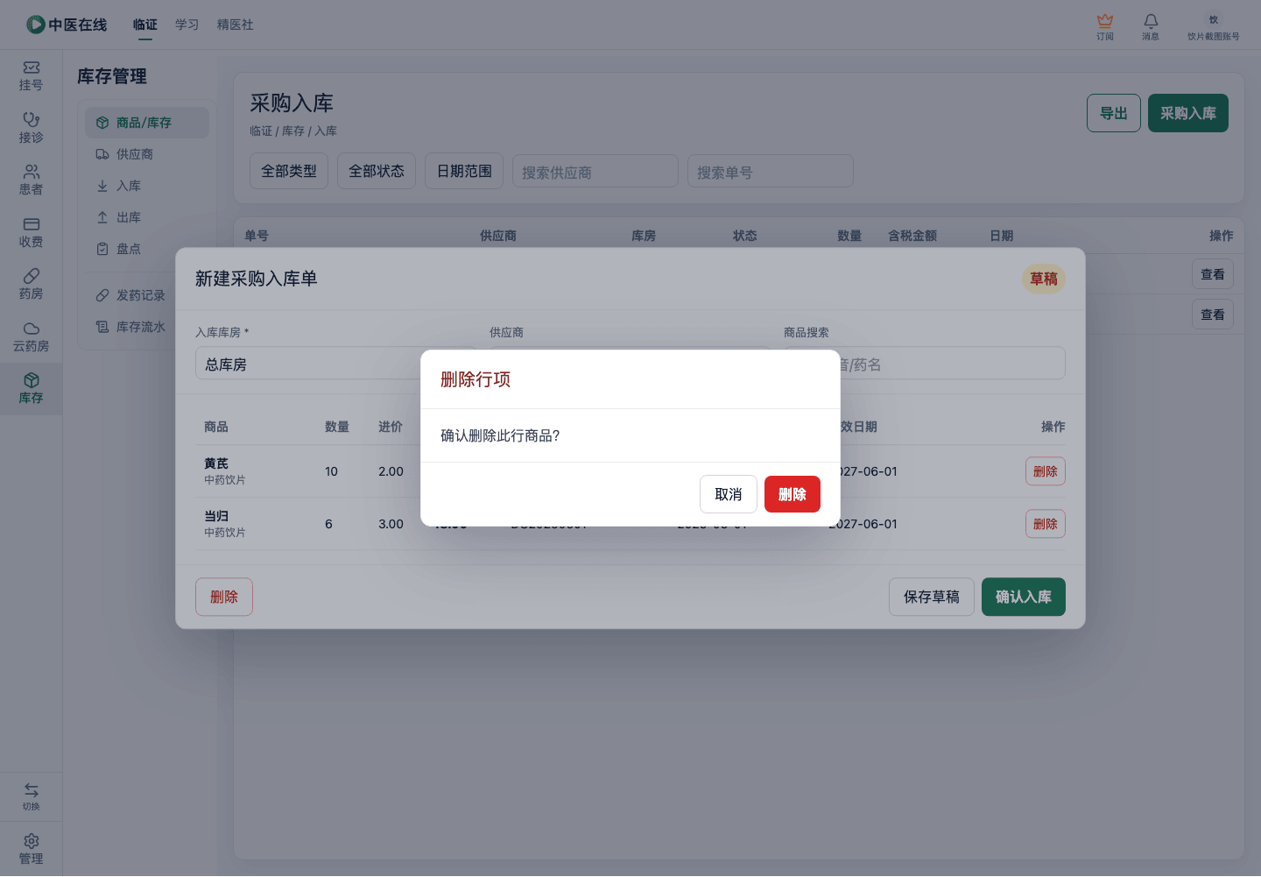Viewport: 1261px width, 877px height.
Task: Switch to the 临证 top tab
Action: pyautogui.click(x=145, y=25)
